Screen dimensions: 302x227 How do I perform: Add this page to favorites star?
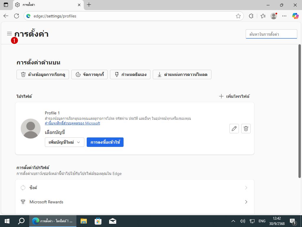coord(238,16)
